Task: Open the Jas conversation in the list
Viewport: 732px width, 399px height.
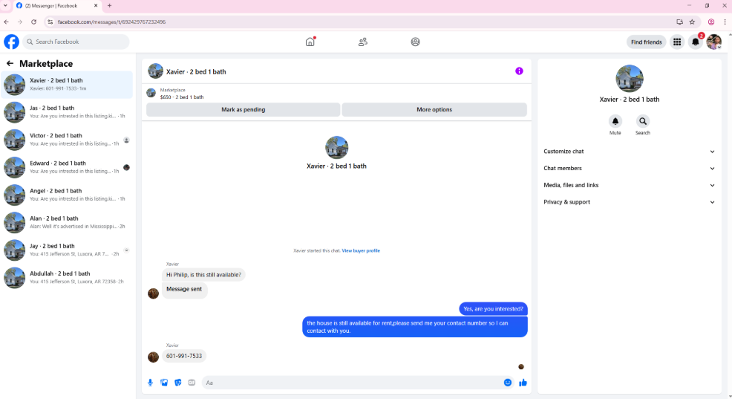Action: (x=67, y=112)
